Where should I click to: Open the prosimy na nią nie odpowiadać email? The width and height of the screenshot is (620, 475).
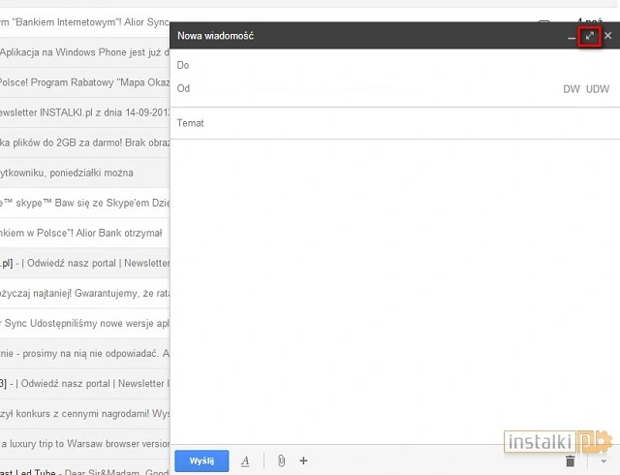tap(84, 354)
